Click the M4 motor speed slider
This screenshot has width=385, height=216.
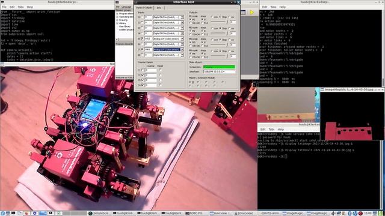tap(219, 56)
